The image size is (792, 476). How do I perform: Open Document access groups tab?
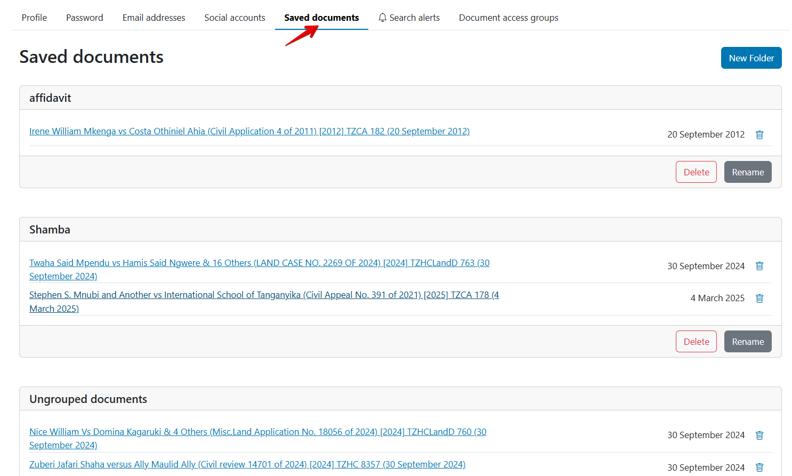coord(508,18)
